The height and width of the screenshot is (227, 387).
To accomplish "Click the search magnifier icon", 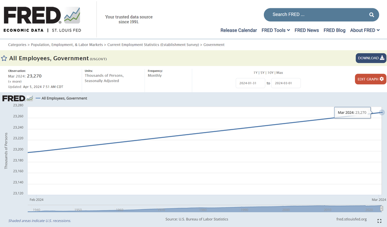I will click(371, 15).
